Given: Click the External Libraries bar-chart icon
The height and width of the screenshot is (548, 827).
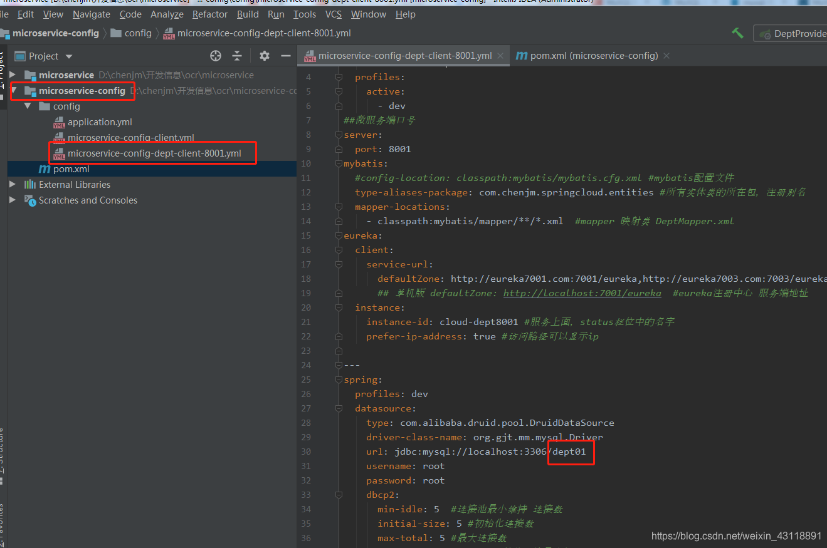Looking at the screenshot, I should 30,185.
